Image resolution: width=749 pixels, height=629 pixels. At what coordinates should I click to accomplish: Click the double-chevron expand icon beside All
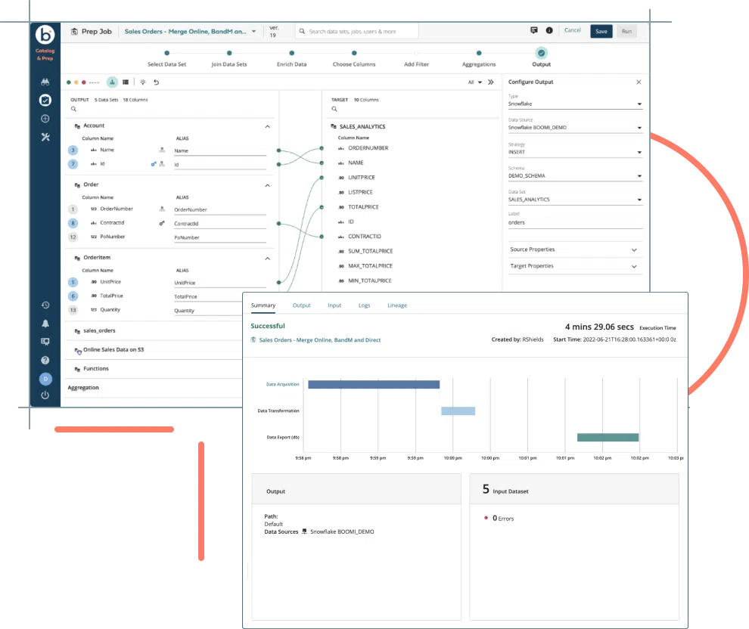(x=490, y=82)
